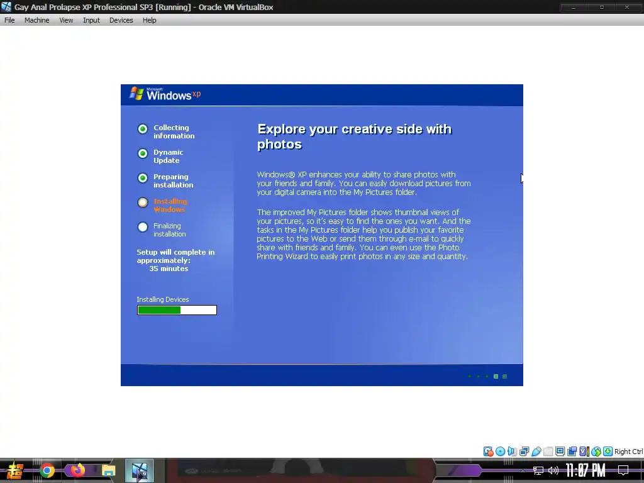
Task: Click the optical drive status icon
Action: coord(500,452)
